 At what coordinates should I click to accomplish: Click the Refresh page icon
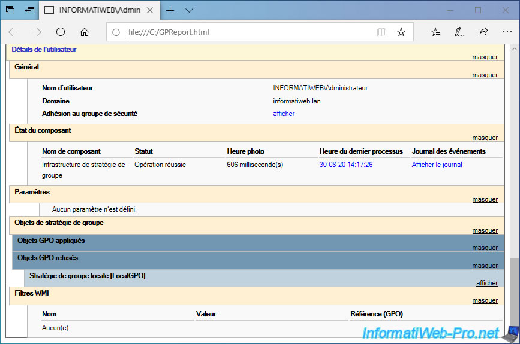(x=61, y=32)
